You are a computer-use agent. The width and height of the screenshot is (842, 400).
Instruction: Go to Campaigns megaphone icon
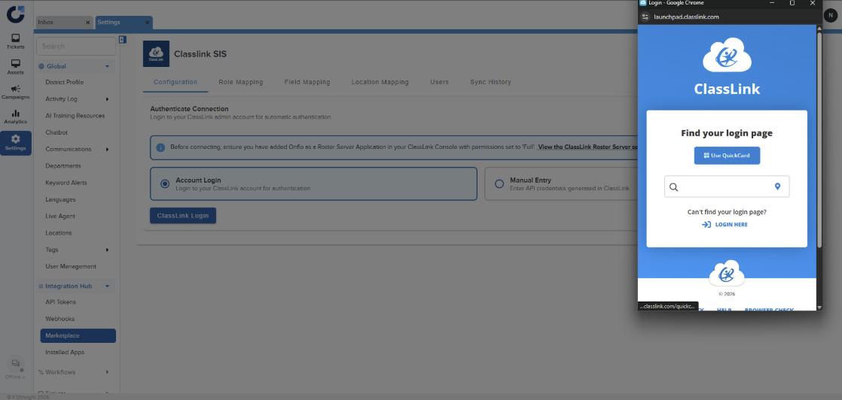pyautogui.click(x=16, y=92)
